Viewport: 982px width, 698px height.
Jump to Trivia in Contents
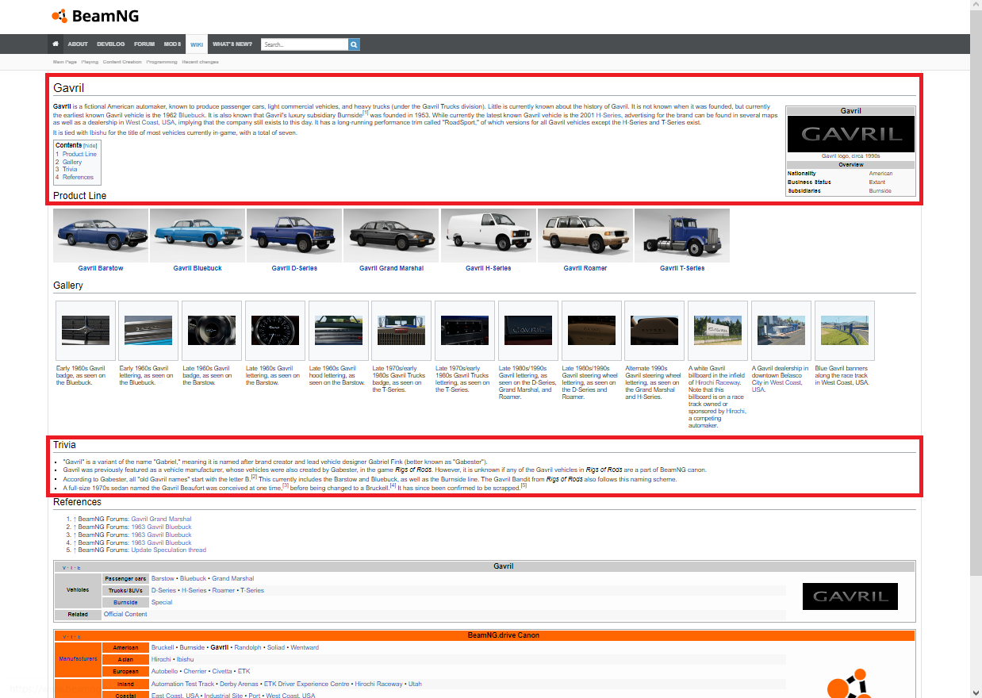click(71, 169)
